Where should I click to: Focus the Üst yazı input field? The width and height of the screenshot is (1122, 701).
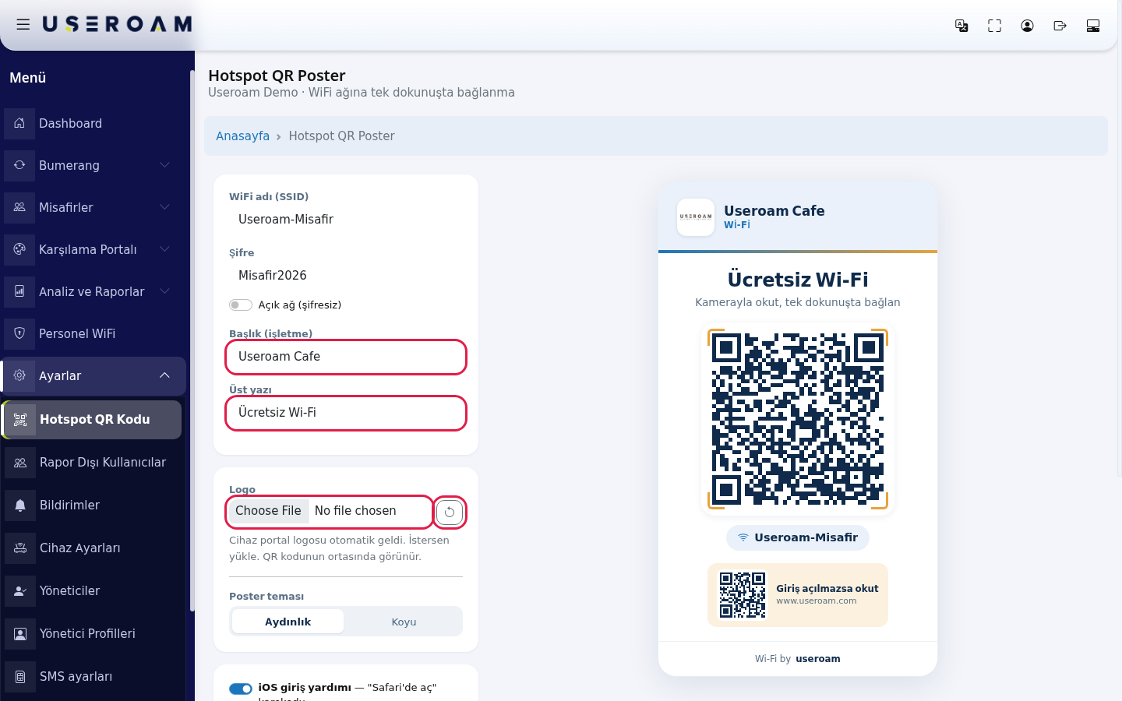coord(346,413)
